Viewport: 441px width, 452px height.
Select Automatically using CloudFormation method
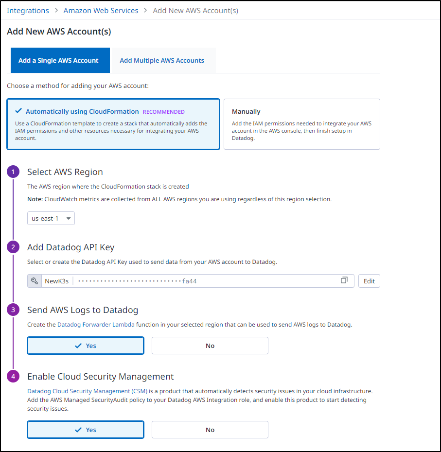click(113, 124)
